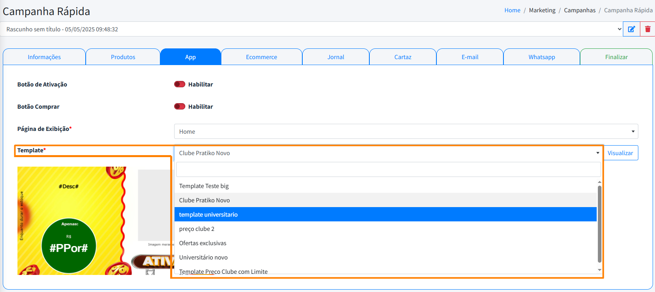Toggle the Botão de Ativação switch
The width and height of the screenshot is (655, 292).
[180, 84]
